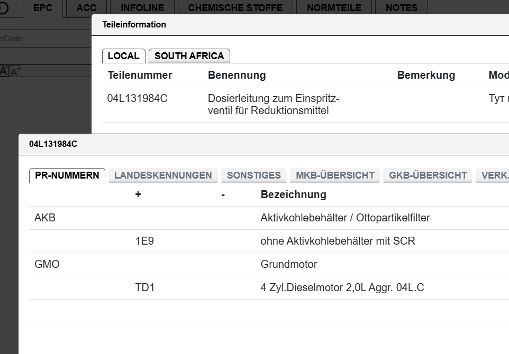Click 'Aktivkohlebehälter / Ottopartikelfilter' description
The image size is (509, 354).
(345, 218)
